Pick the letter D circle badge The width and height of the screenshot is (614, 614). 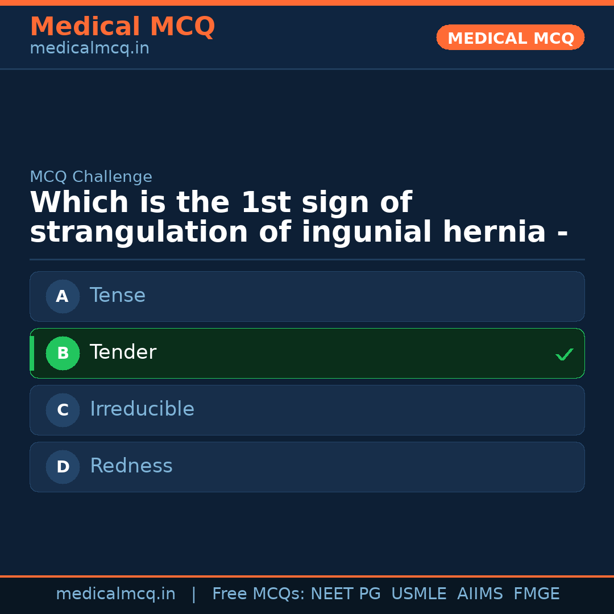tap(63, 467)
